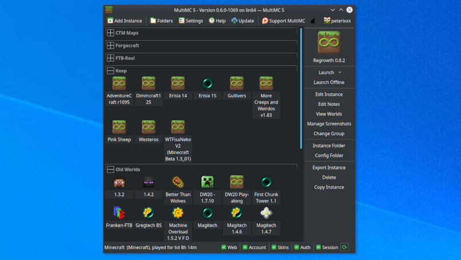Select the Erisia 15 ender pearl icon

point(207,84)
